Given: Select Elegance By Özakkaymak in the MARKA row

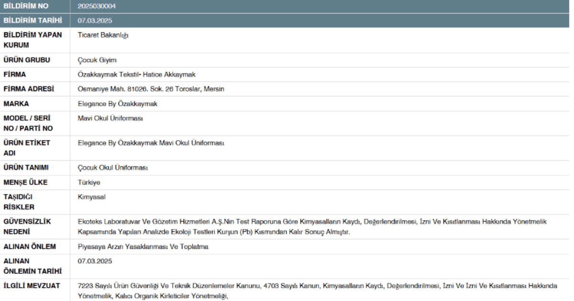Looking at the screenshot, I should [118, 104].
